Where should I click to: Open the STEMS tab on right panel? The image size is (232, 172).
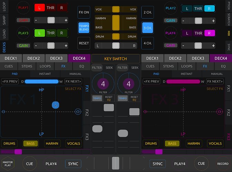pos(168,66)
